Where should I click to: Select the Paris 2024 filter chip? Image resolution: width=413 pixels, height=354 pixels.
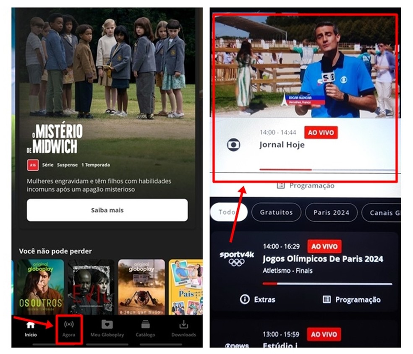[331, 213]
